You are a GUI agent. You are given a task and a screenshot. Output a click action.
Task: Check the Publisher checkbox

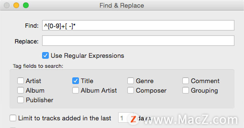tap(20, 100)
